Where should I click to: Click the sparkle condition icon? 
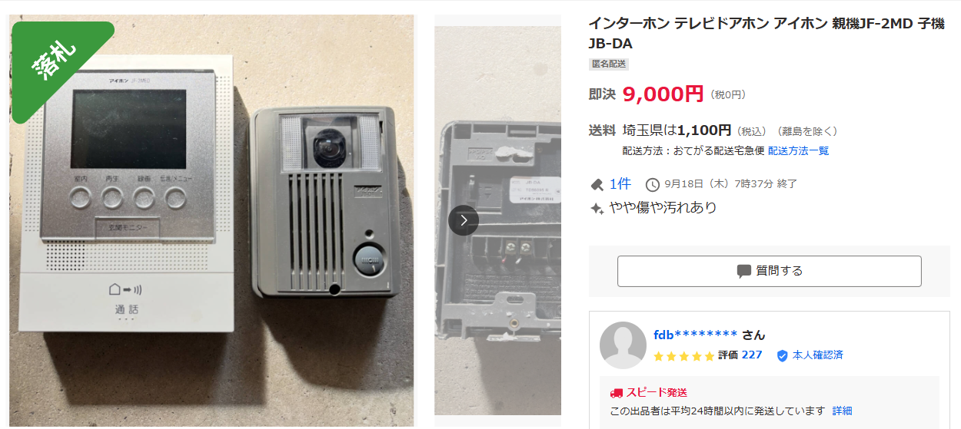pyautogui.click(x=597, y=208)
